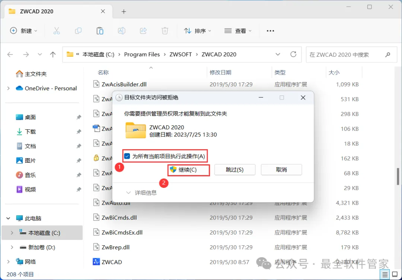
Task: Add a new tab with plus button
Action: pyautogui.click(x=124, y=12)
